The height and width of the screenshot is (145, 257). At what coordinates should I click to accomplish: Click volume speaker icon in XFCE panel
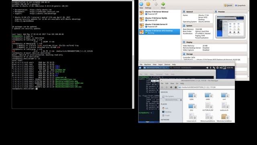(x=221, y=68)
